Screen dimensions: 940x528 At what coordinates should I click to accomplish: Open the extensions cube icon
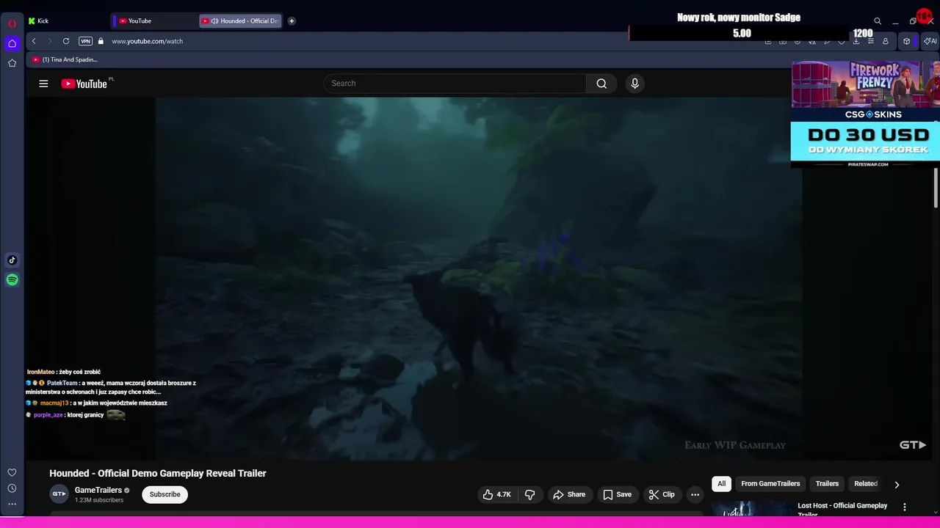pos(906,41)
